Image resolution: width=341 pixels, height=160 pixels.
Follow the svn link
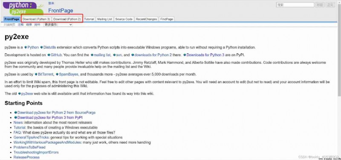coord(119,55)
